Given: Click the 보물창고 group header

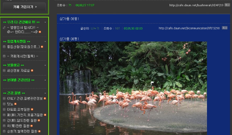Looking at the screenshot, I should pyautogui.click(x=13, y=65).
